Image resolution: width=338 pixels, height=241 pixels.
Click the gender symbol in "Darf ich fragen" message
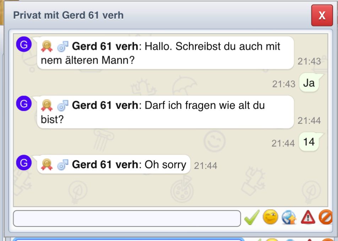[62, 106]
